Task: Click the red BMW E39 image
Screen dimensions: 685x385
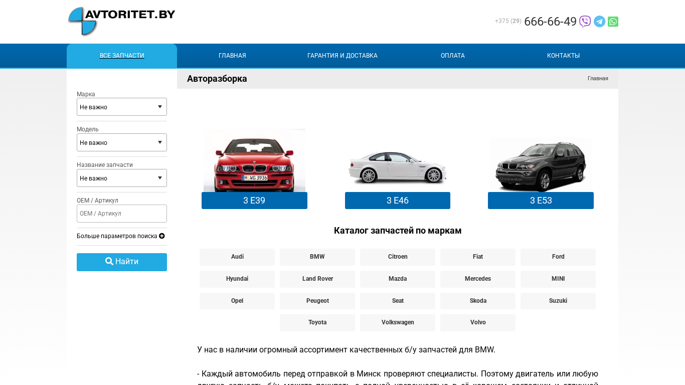Action: 254,160
